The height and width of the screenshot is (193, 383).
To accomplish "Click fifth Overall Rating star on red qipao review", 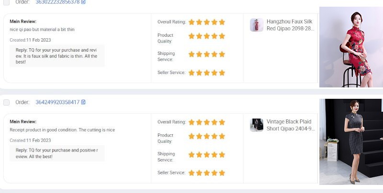I will [x=222, y=22].
